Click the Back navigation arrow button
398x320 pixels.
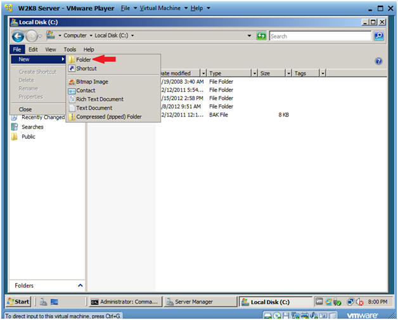tap(18, 36)
